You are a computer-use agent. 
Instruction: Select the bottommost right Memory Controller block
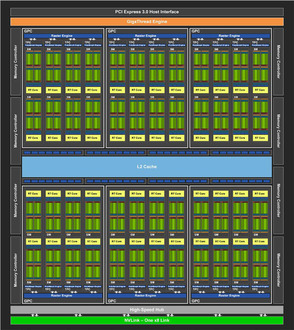278,270
